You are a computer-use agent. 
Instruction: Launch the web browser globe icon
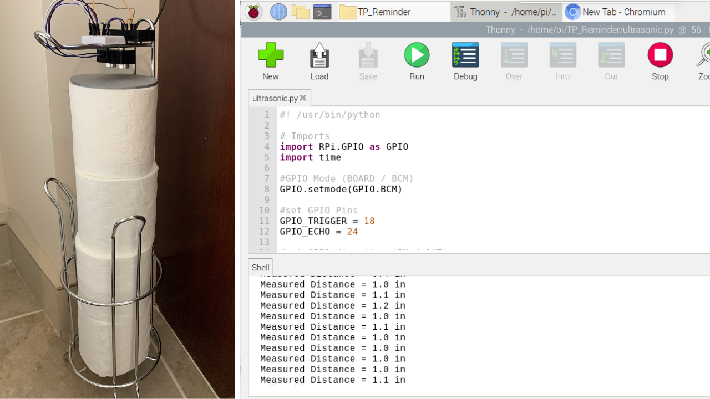pyautogui.click(x=278, y=12)
